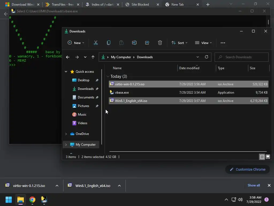Image resolution: width=274 pixels, height=206 pixels.
Task: Open options arrow for Win8.1_English_x64.iso download
Action: click(x=119, y=186)
